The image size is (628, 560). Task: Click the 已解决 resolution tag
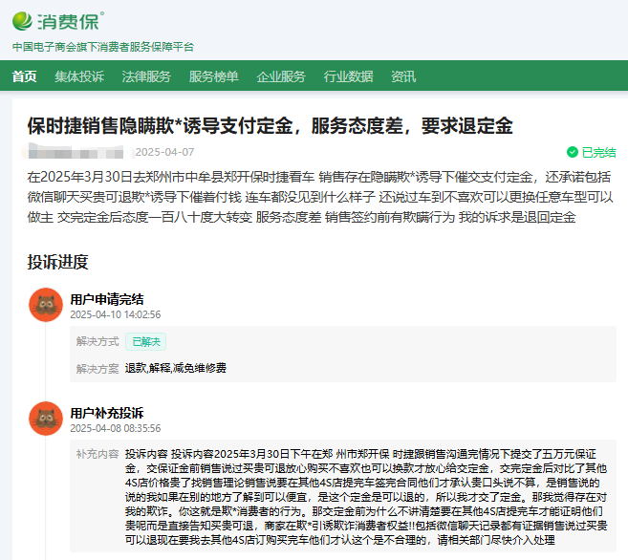pyautogui.click(x=145, y=341)
